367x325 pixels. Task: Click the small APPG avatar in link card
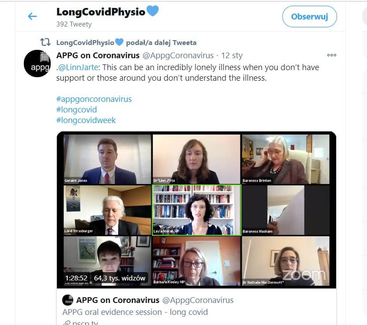(67, 300)
